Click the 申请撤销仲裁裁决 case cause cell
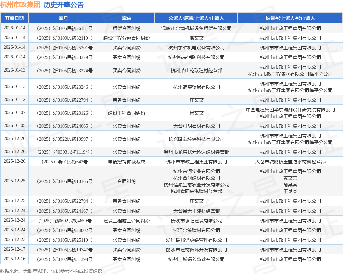The width and height of the screenshot is (343, 274). click(126, 162)
